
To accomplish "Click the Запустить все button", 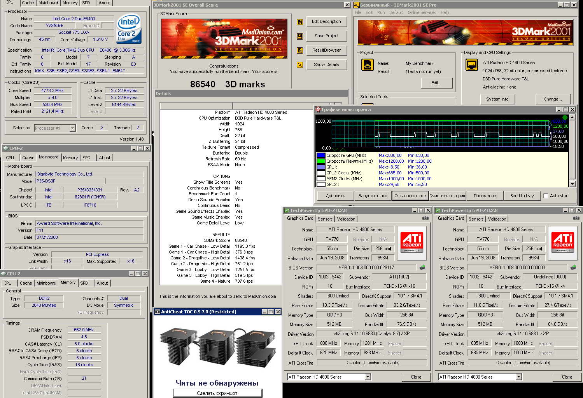I will click(x=373, y=196).
